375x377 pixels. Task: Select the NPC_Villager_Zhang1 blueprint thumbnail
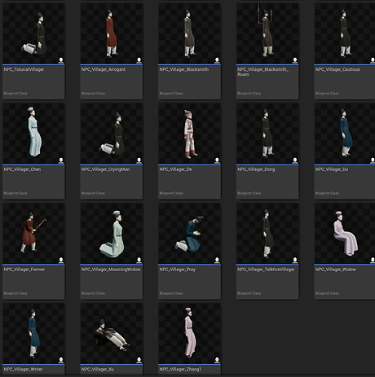(x=189, y=333)
